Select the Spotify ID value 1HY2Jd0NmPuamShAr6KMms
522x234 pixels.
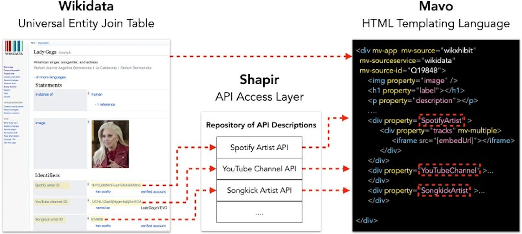point(116,184)
